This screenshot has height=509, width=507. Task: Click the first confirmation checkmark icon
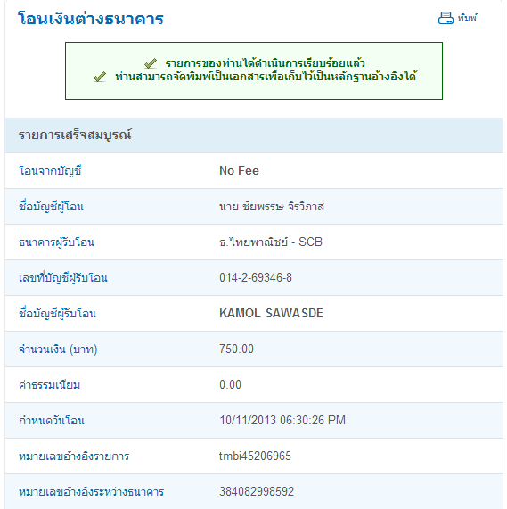[151, 63]
